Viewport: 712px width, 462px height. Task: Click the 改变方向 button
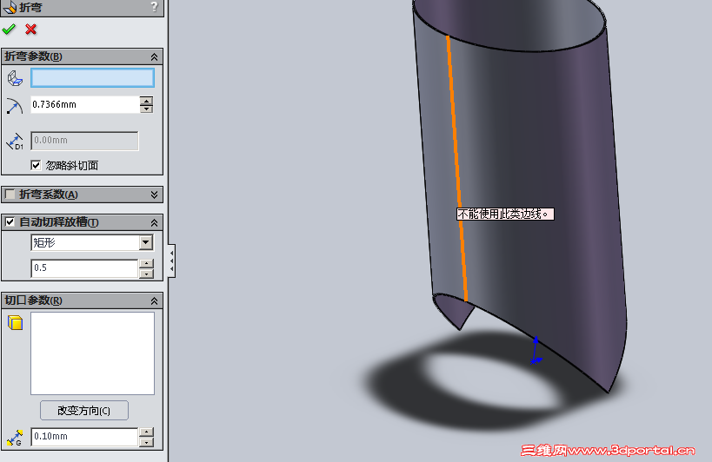coord(84,410)
